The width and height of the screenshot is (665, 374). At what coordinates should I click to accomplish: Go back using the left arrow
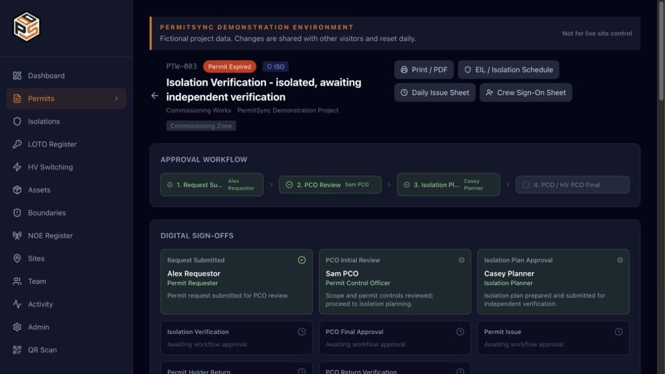point(155,96)
